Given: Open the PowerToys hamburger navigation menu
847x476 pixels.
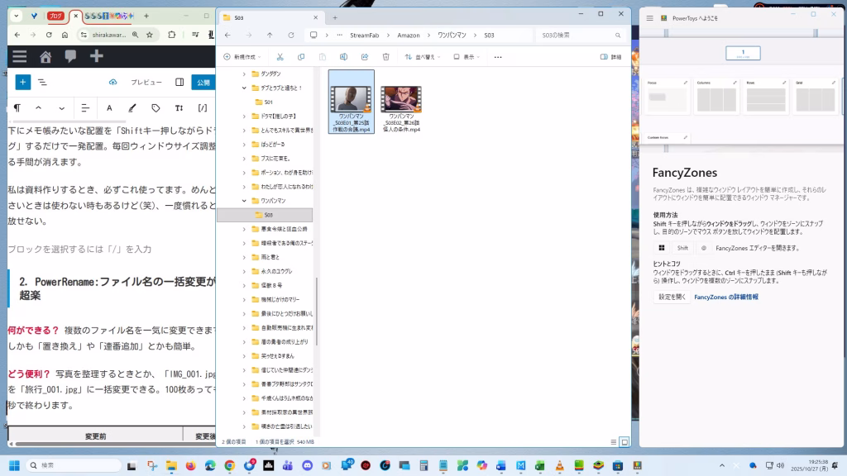Looking at the screenshot, I should pyautogui.click(x=650, y=17).
